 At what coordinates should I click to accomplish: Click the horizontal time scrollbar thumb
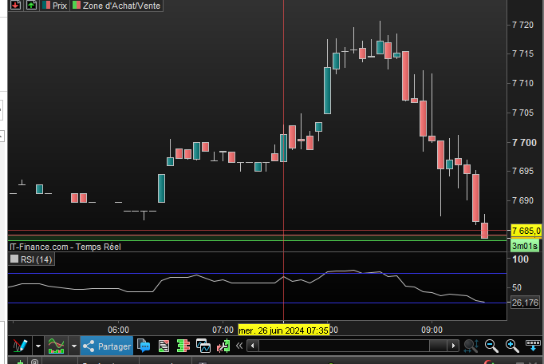(x=438, y=346)
